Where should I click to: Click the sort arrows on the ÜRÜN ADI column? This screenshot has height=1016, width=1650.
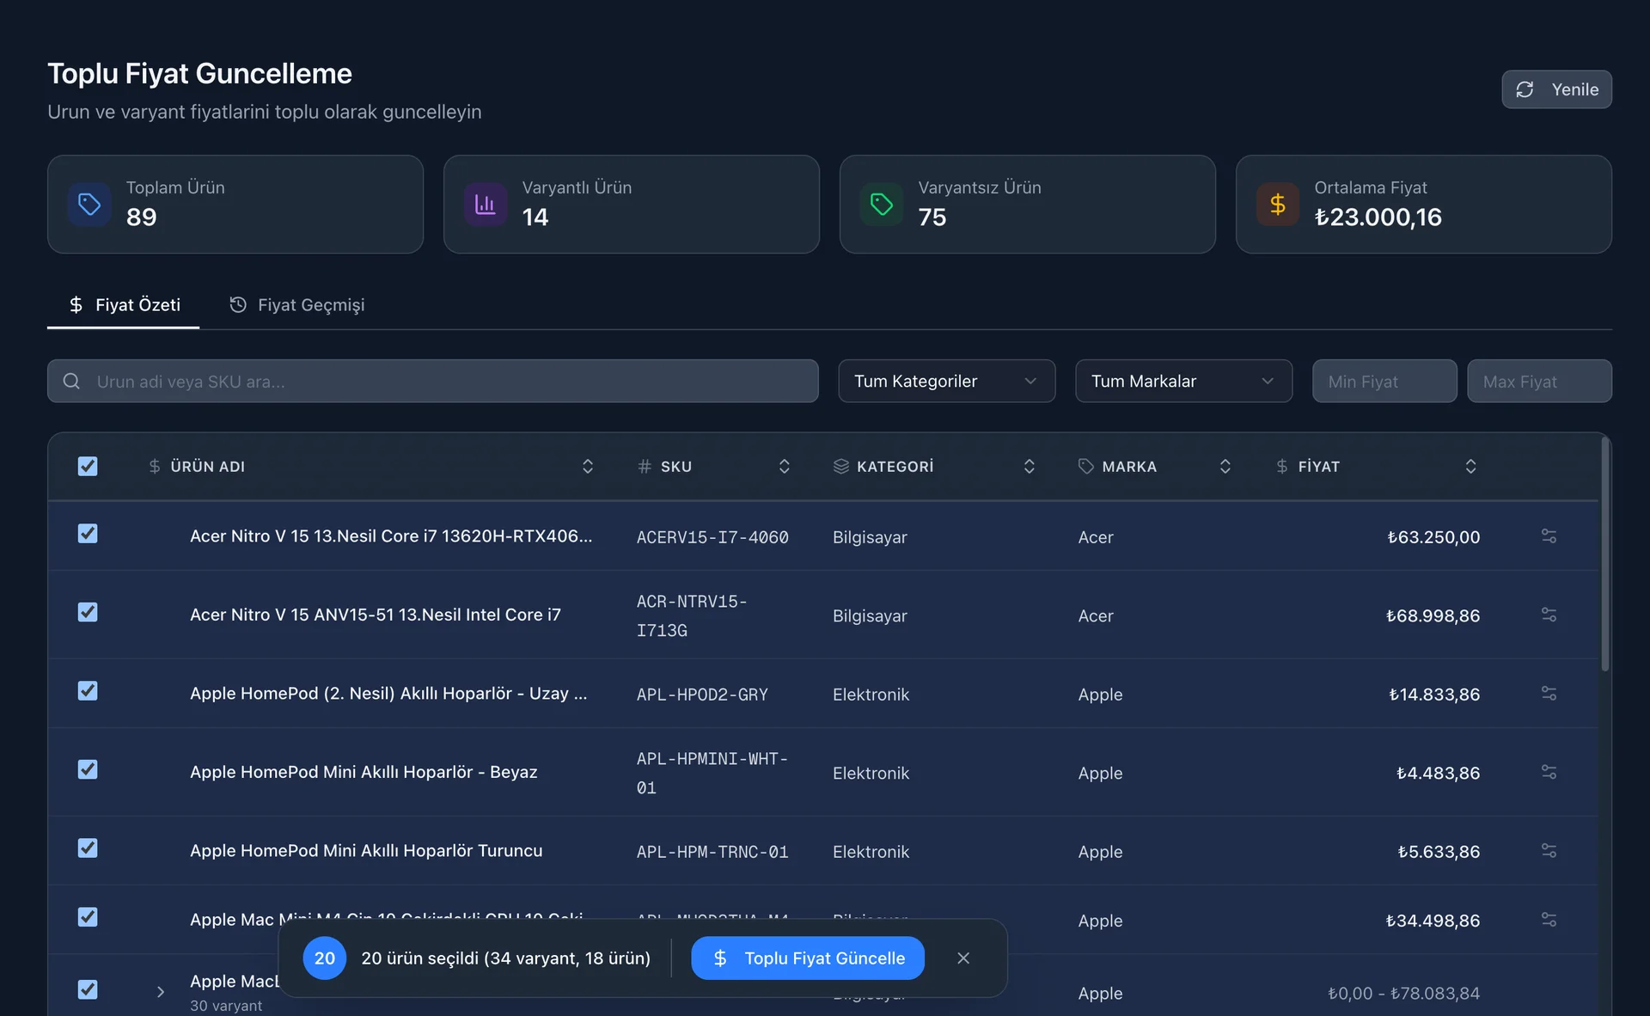(x=588, y=466)
